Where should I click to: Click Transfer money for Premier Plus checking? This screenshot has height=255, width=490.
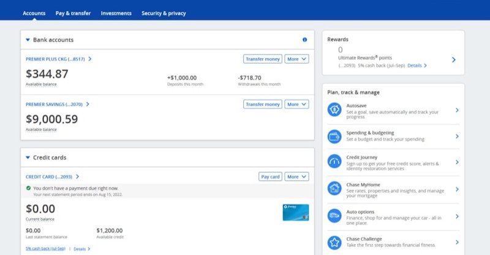coord(262,59)
